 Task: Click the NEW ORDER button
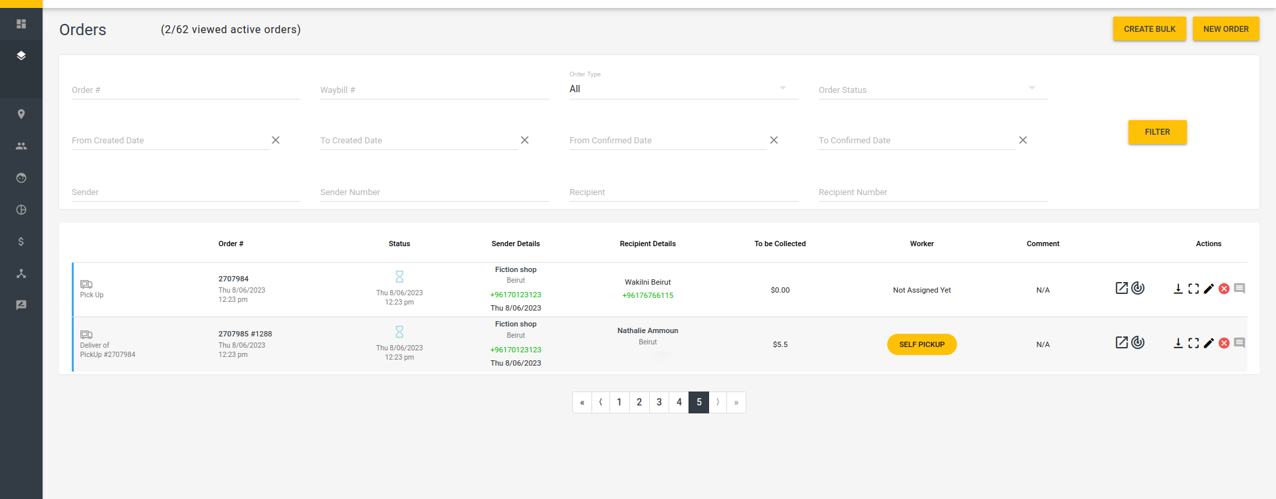(x=1225, y=29)
